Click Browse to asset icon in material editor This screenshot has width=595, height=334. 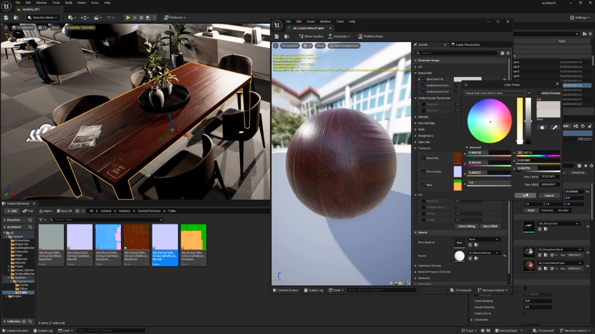point(287,36)
